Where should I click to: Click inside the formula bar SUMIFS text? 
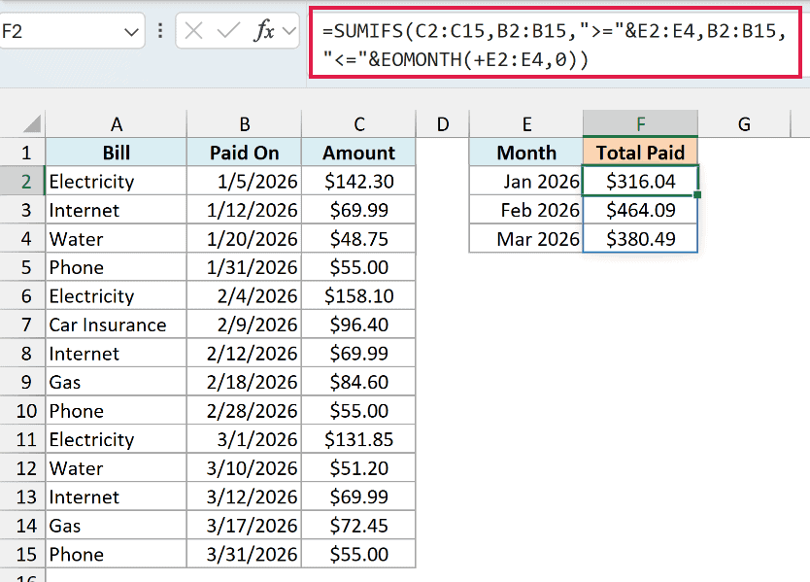(555, 45)
